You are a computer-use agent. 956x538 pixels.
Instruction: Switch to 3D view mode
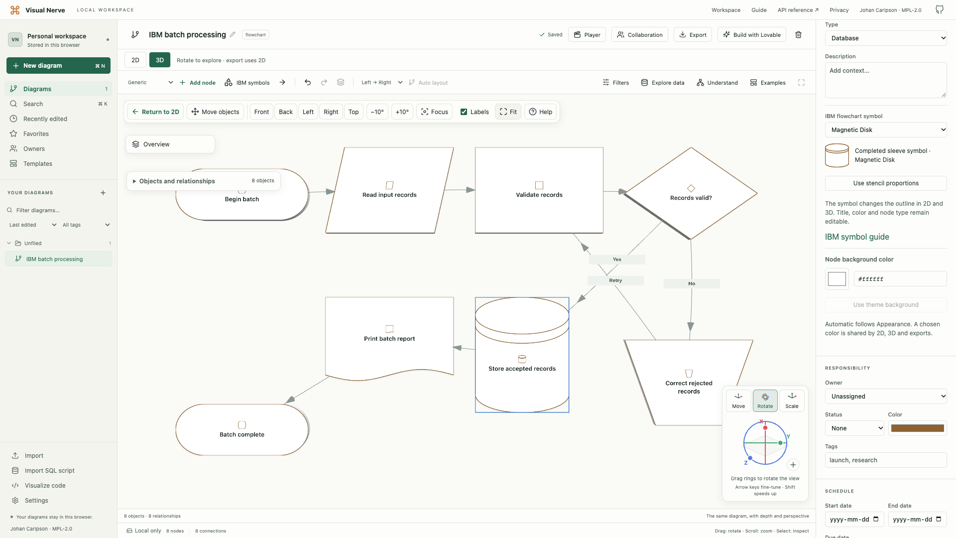point(160,60)
